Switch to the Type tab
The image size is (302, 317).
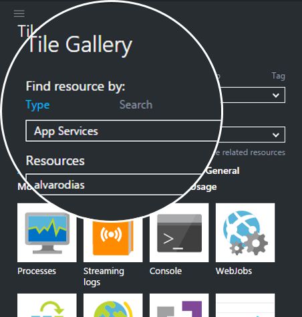(38, 105)
